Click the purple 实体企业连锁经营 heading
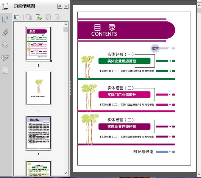The image size is (201, 178). point(124,127)
